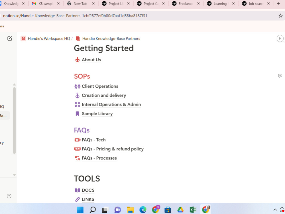Open Excel from the taskbar
Viewport: 285px width, 214px height.
pos(193,210)
